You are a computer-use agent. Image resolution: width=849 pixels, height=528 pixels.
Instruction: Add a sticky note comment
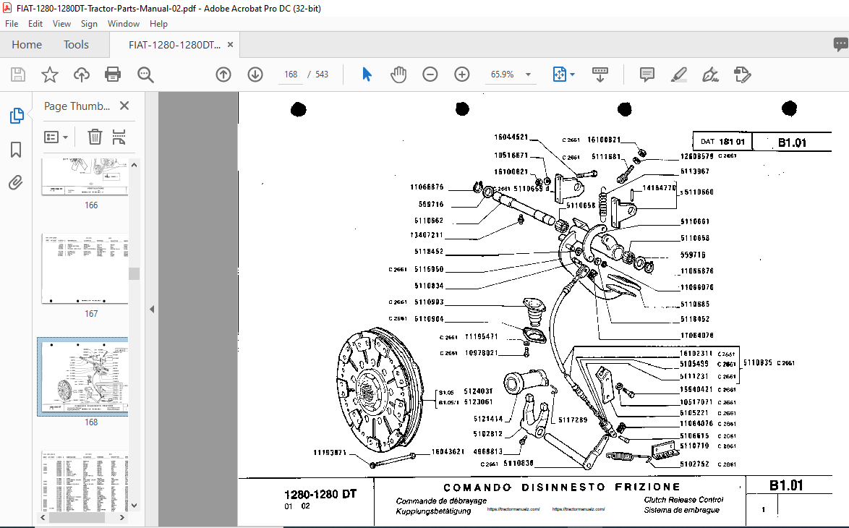coord(647,74)
